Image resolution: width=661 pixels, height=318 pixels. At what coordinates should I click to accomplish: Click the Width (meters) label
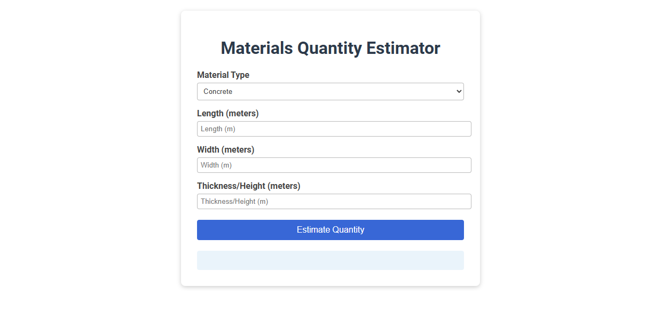225,149
